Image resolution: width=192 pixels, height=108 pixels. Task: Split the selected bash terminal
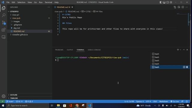coord(184,67)
